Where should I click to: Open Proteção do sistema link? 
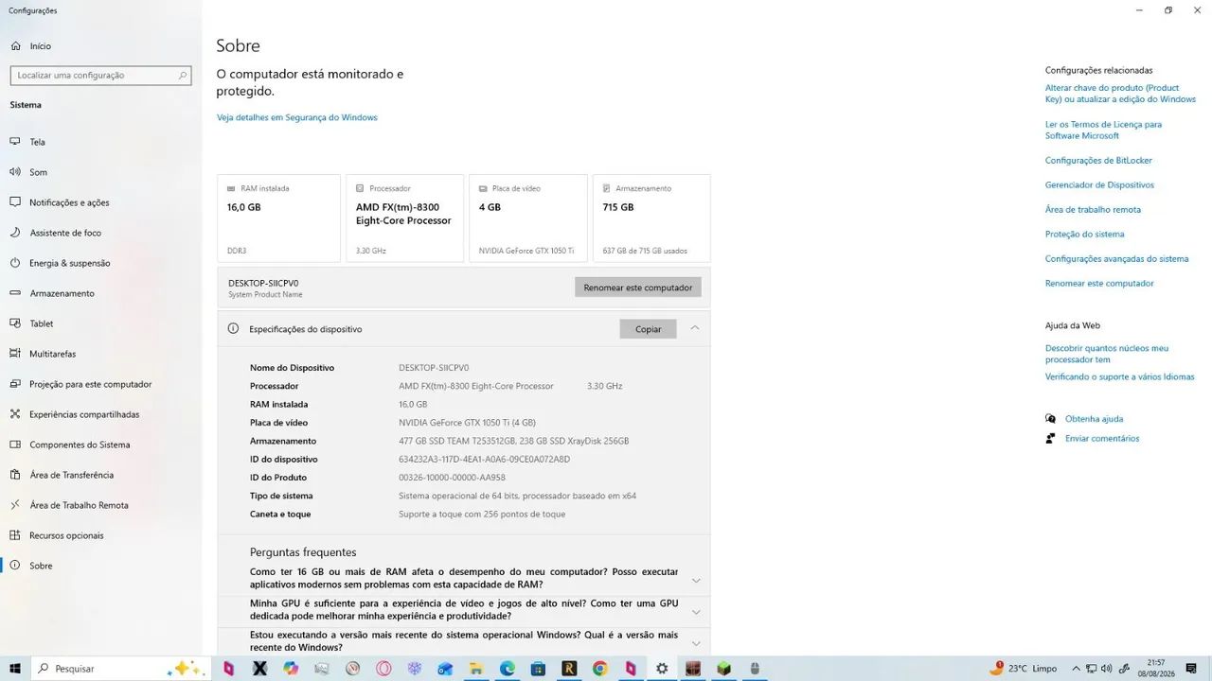1085,235
